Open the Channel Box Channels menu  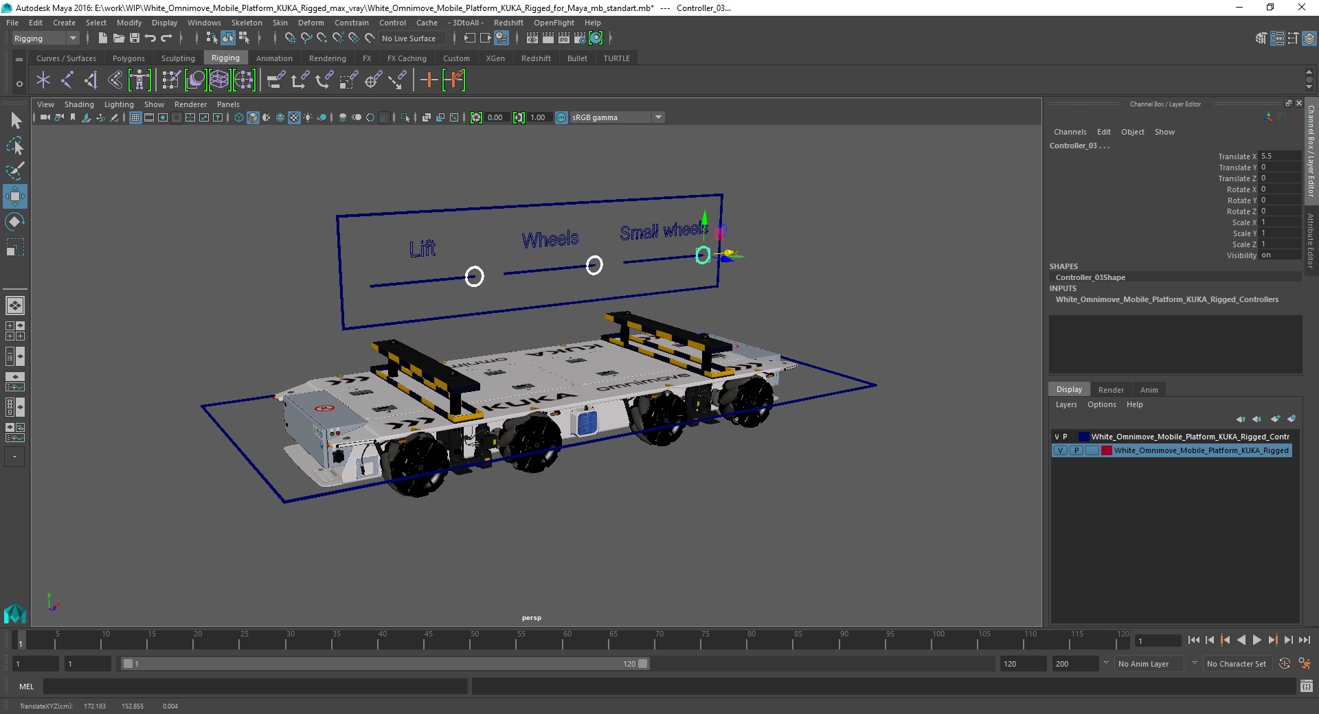coord(1070,132)
